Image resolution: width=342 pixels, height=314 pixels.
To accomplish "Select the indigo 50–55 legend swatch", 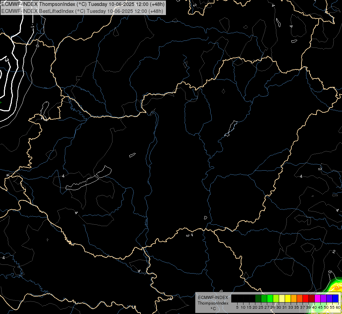I will 329,298.
